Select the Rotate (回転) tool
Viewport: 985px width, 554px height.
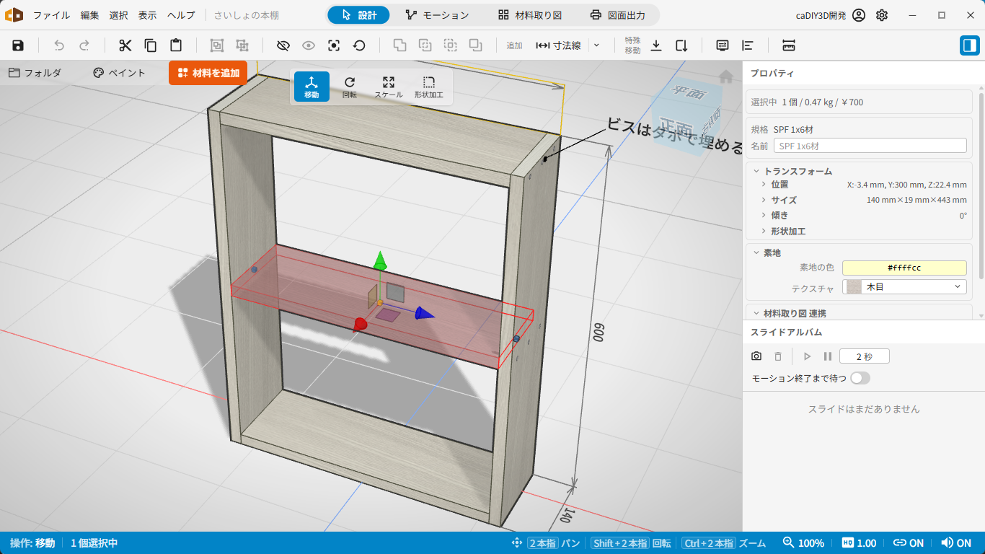click(x=350, y=87)
